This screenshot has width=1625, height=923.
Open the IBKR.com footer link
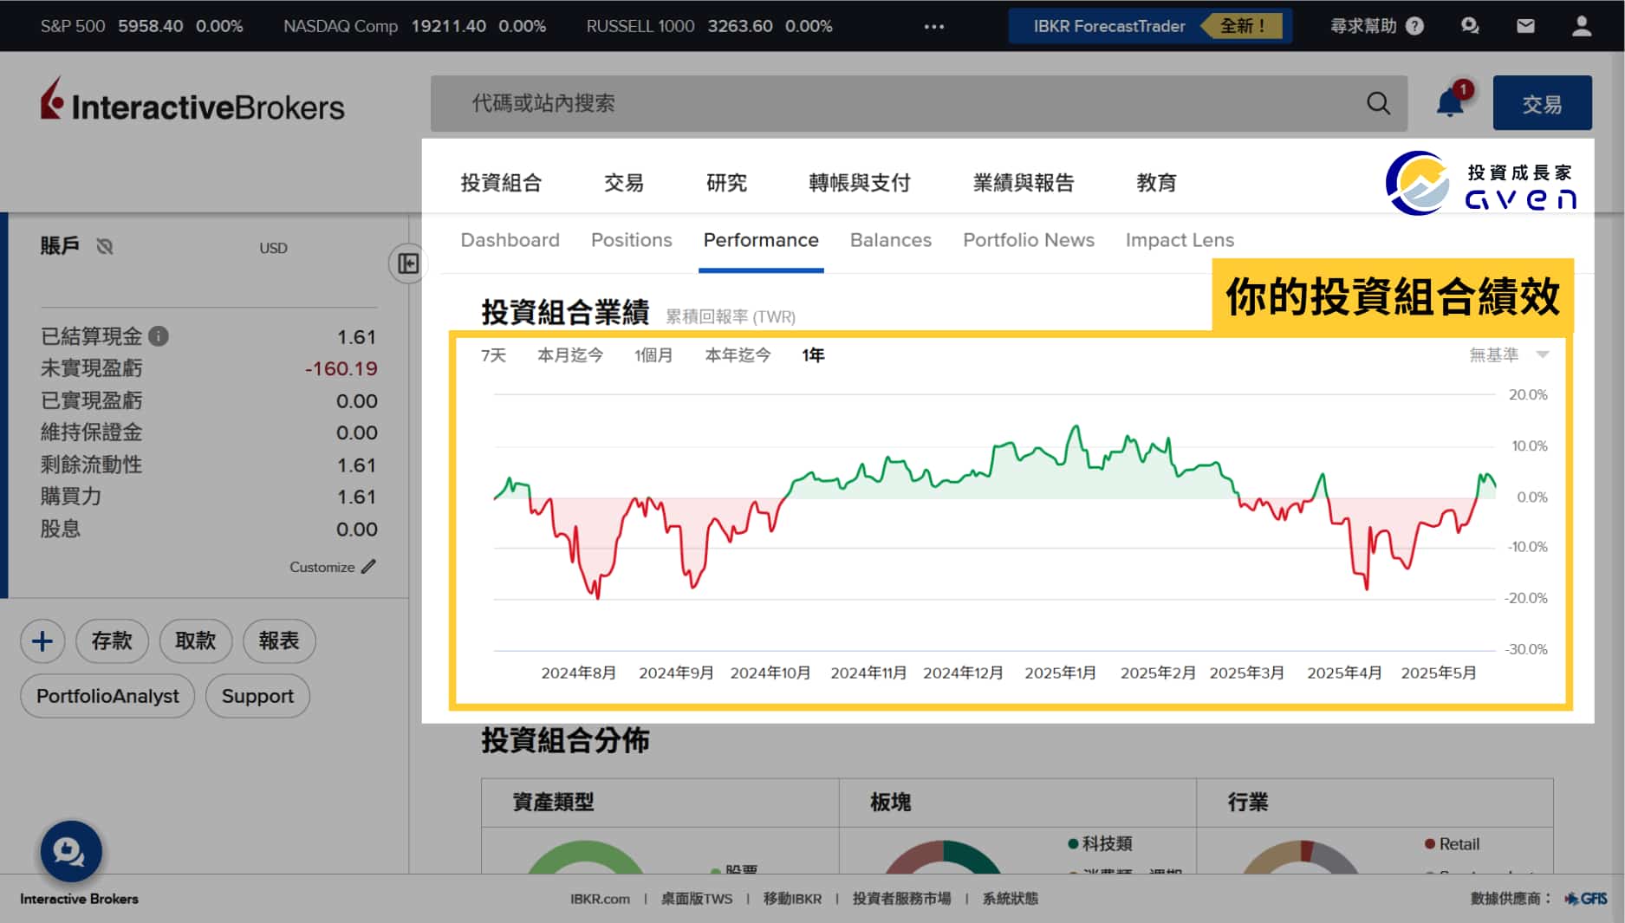(x=600, y=899)
